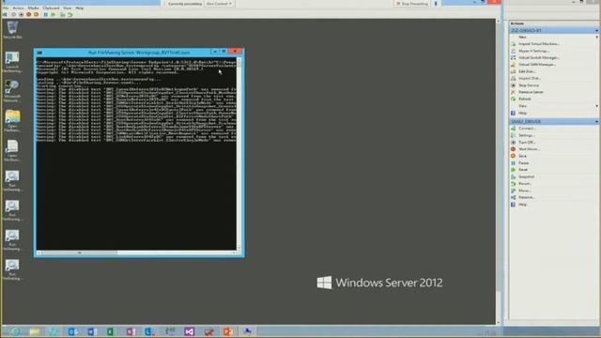Open the Clipboard menu
The image size is (601, 338).
click(x=51, y=8)
